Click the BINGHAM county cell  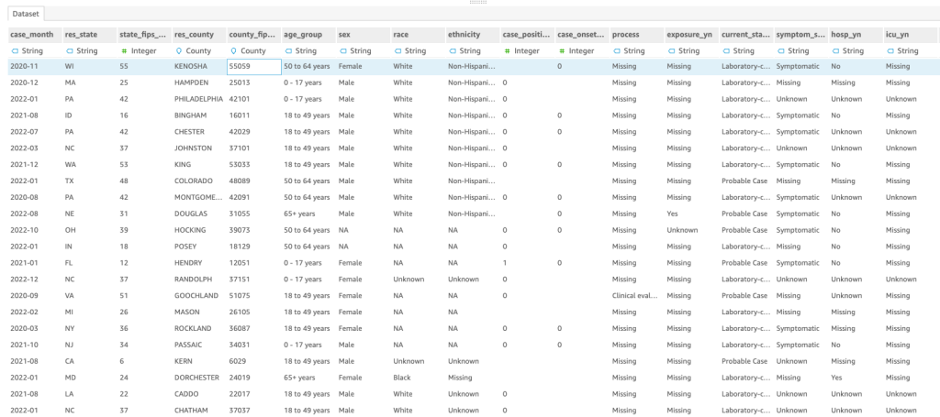[199, 115]
